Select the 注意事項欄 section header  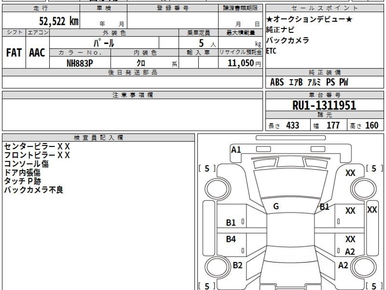pyautogui.click(x=133, y=95)
